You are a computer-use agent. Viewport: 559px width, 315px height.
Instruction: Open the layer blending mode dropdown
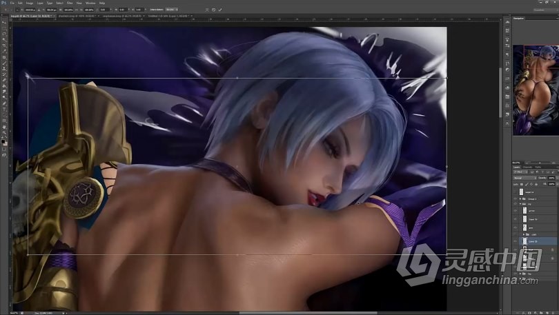[x=524, y=178]
